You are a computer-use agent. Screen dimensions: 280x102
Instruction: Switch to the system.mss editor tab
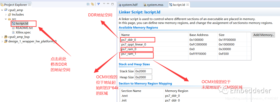coord(155,5)
